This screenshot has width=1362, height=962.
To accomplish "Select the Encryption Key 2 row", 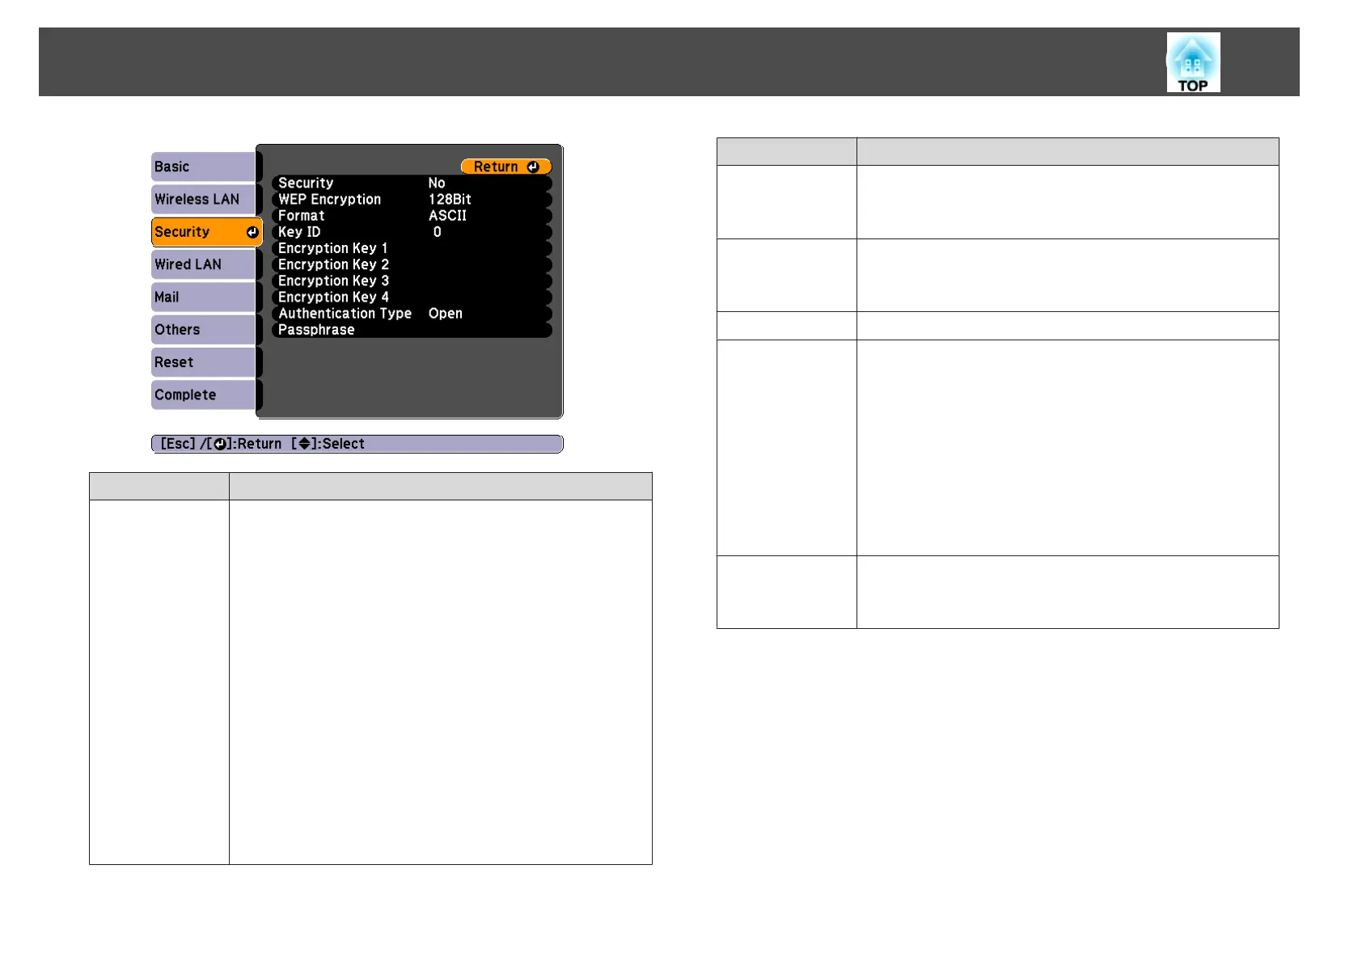I will (x=412, y=264).
